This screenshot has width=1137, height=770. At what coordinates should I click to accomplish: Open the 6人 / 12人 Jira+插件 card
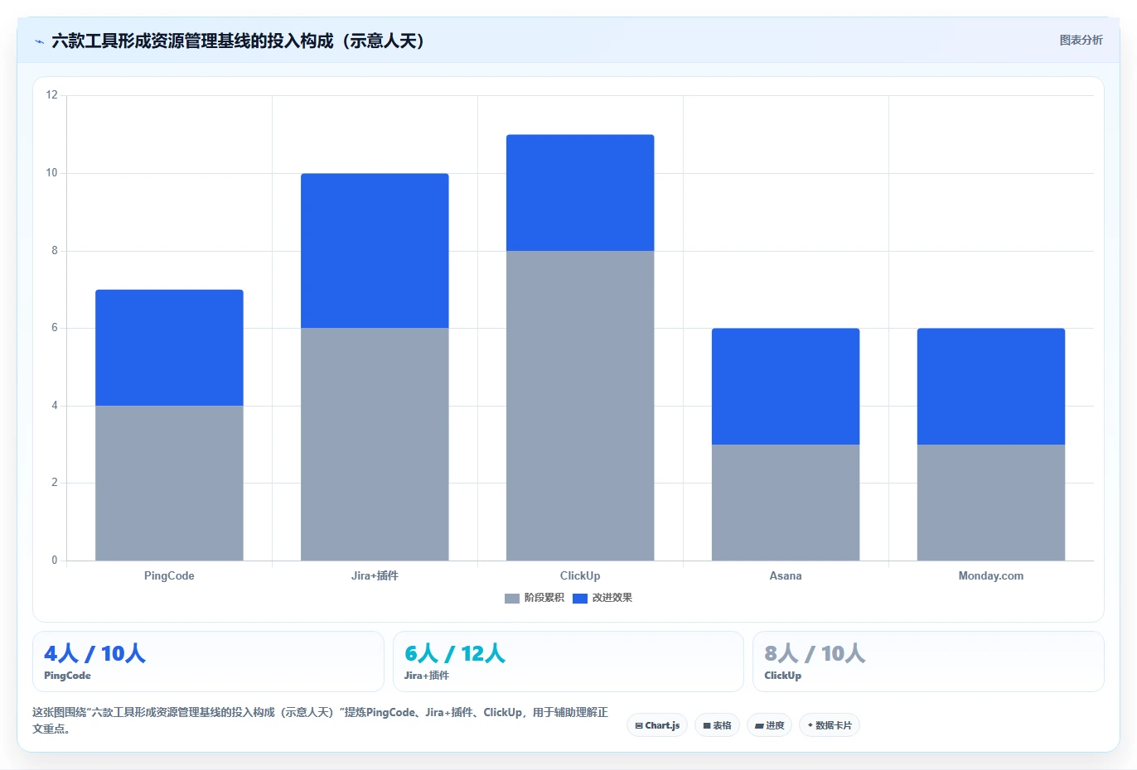[568, 662]
